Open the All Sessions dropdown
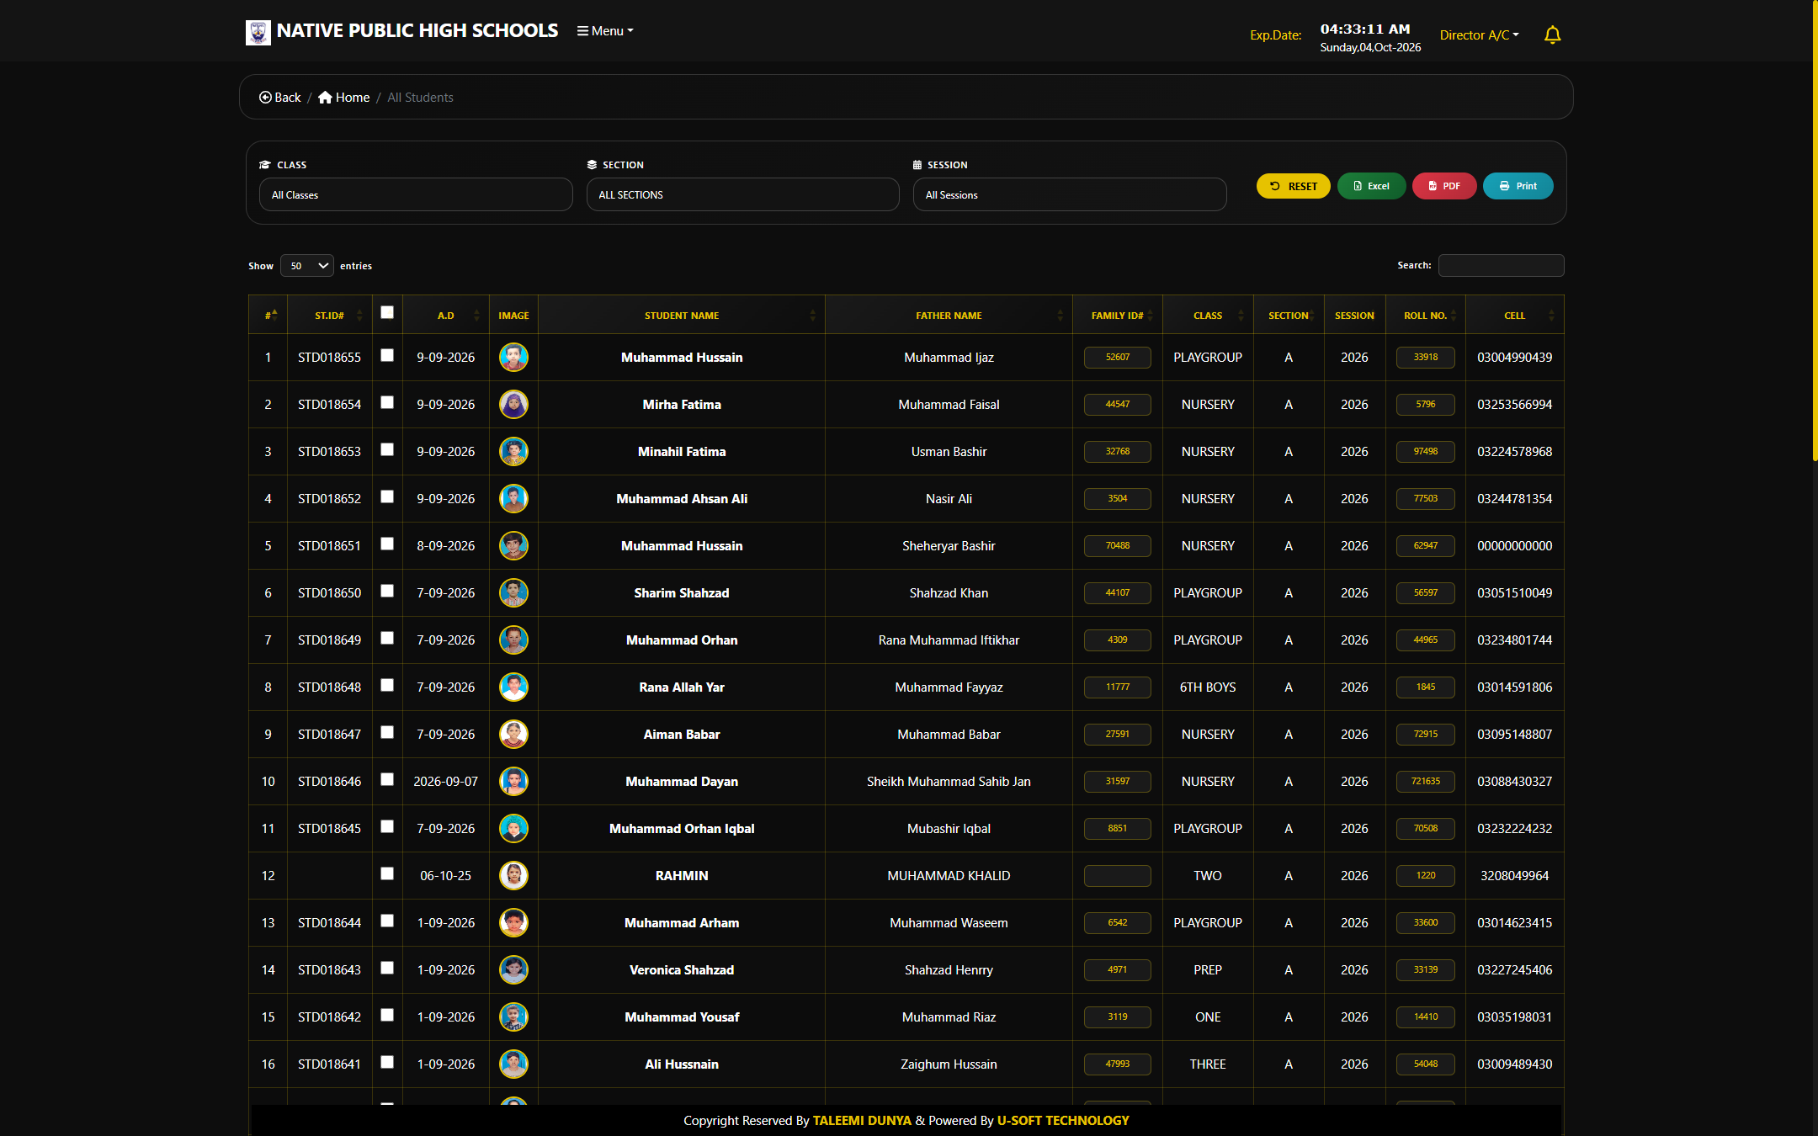This screenshot has height=1136, width=1818. pos(1069,194)
